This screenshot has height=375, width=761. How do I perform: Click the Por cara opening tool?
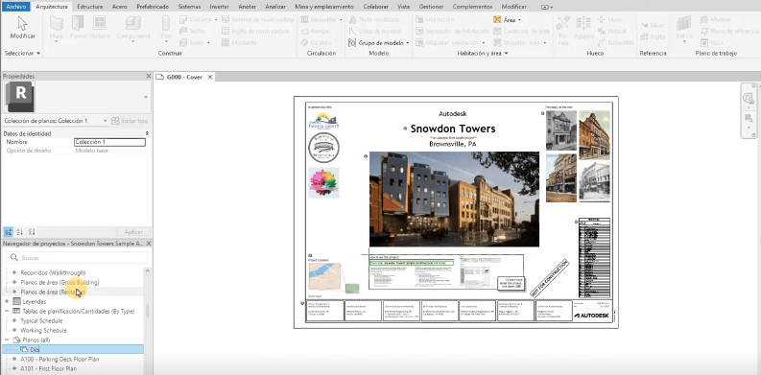[x=563, y=30]
